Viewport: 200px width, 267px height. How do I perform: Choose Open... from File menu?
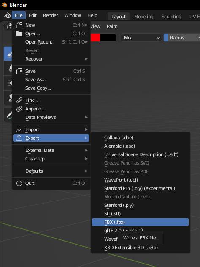tap(51, 33)
